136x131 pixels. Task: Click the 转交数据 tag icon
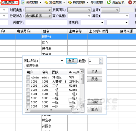point(70,2)
